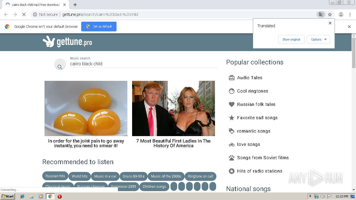Open the Opera icon in taskbar
356x200 pixels.
[x=60, y=196]
